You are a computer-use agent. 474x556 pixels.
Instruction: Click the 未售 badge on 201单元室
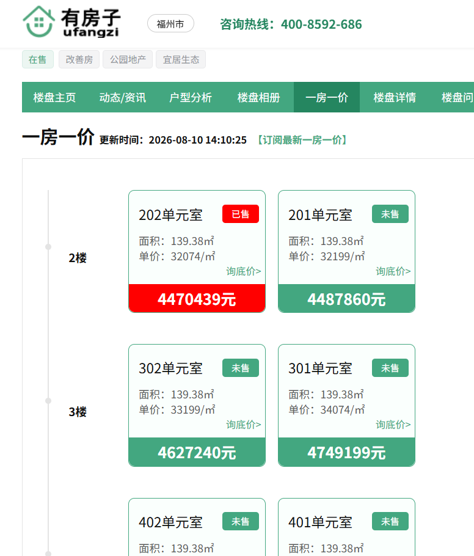[390, 214]
